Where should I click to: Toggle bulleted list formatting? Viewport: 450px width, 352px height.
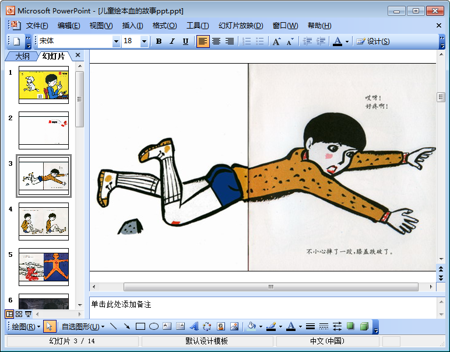point(259,41)
